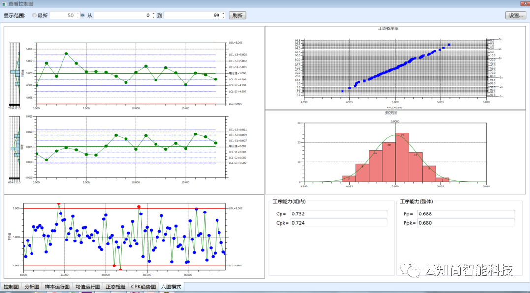This screenshot has height=293, width=530.
Task: Open the 设置... settings button
Action: tap(515, 15)
